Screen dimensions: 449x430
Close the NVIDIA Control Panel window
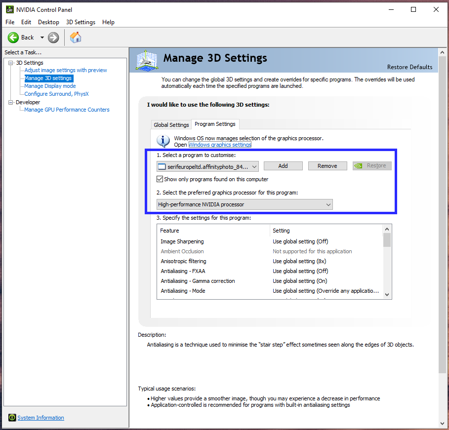click(x=436, y=9)
